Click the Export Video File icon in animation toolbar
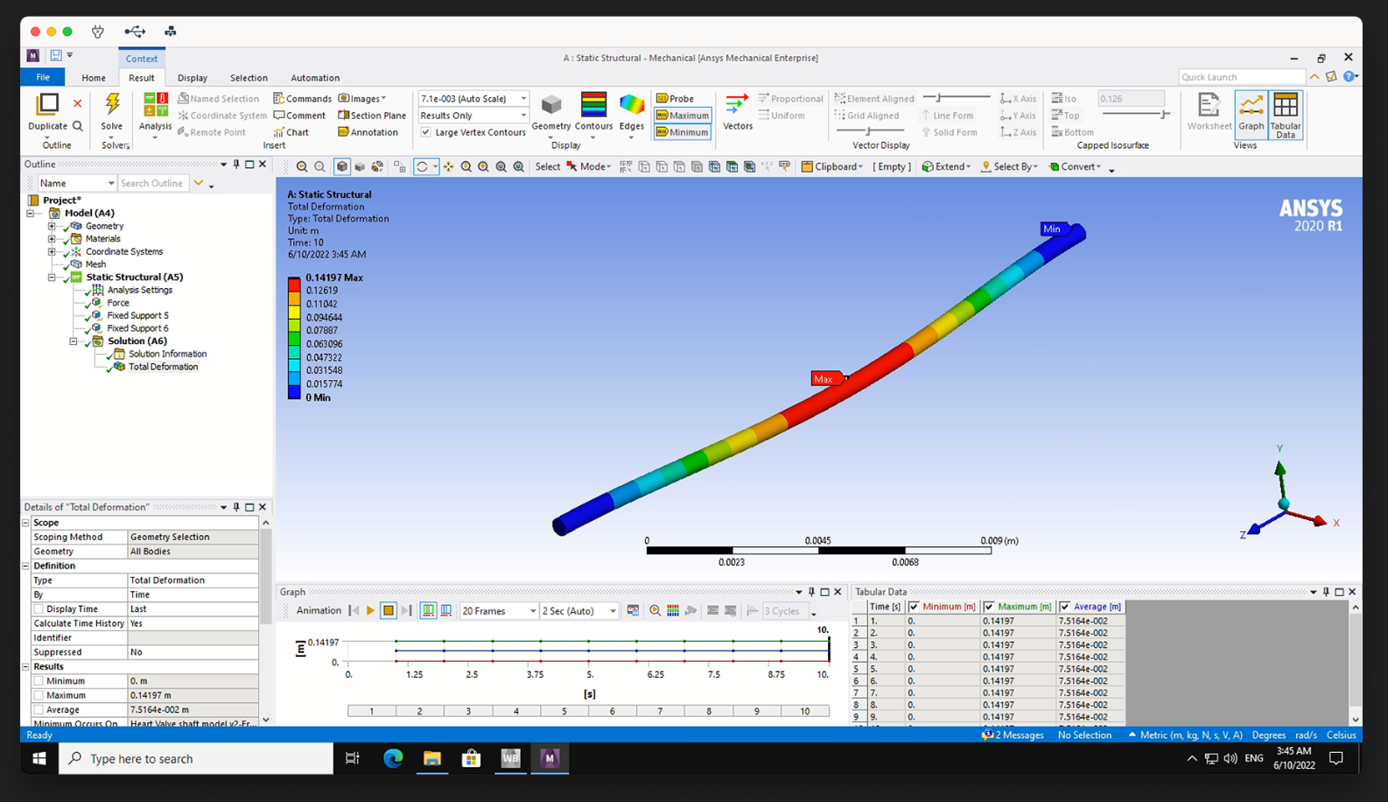This screenshot has height=802, width=1388. (633, 610)
